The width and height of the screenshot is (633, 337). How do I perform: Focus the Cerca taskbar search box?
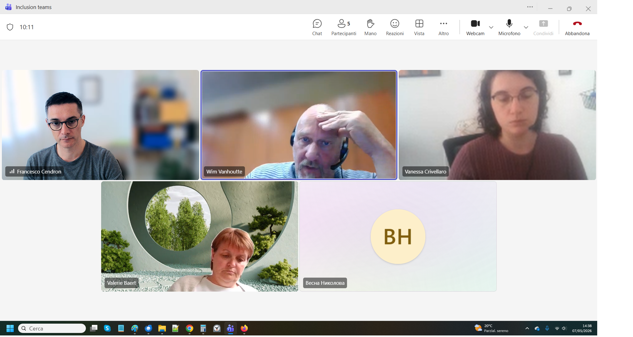[52, 328]
